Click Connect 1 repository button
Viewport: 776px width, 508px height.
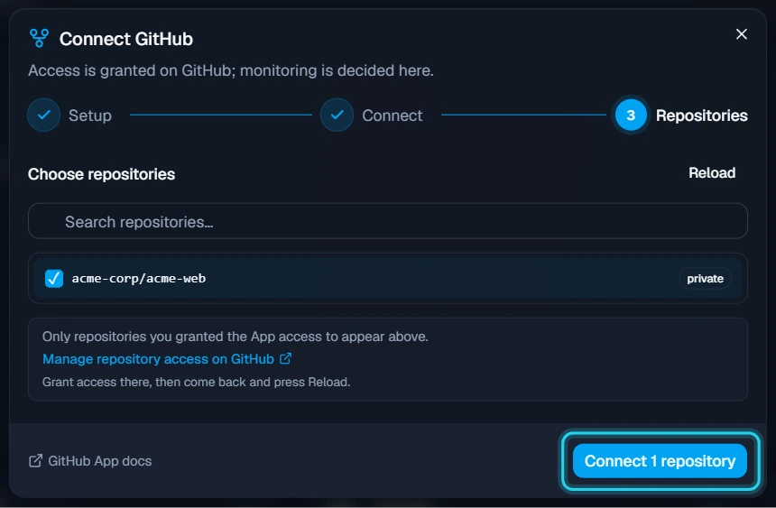click(x=660, y=461)
